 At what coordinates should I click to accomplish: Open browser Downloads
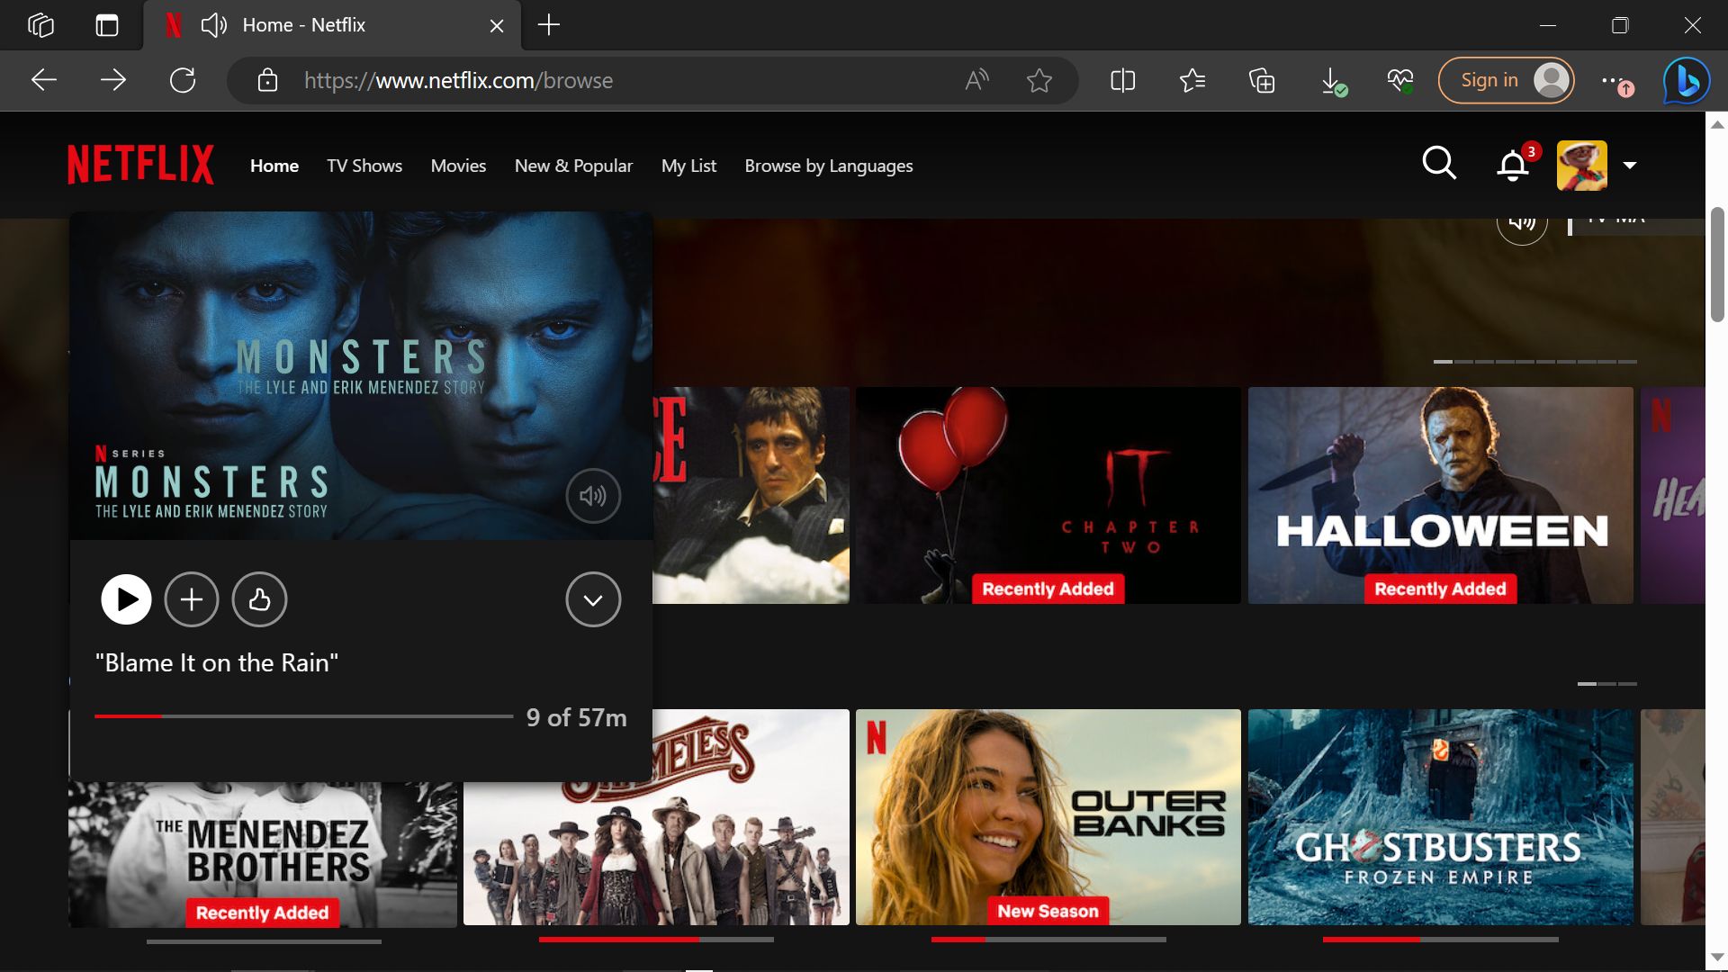pyautogui.click(x=1332, y=81)
